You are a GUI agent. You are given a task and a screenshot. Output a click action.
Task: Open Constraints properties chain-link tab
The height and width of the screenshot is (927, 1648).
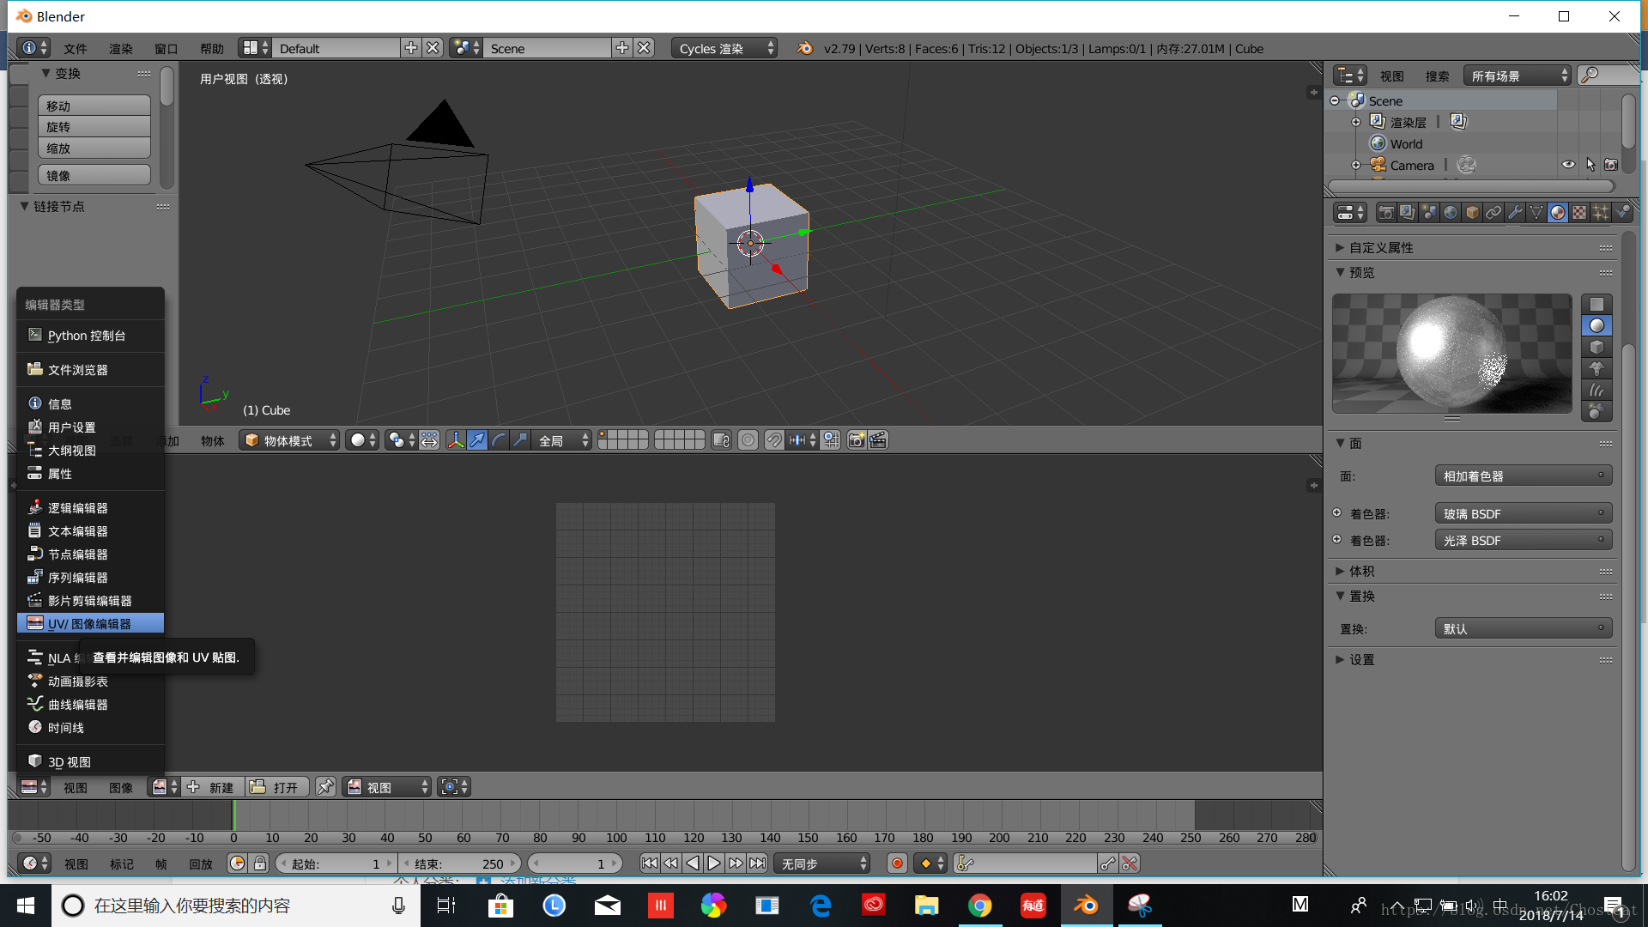coord(1493,212)
